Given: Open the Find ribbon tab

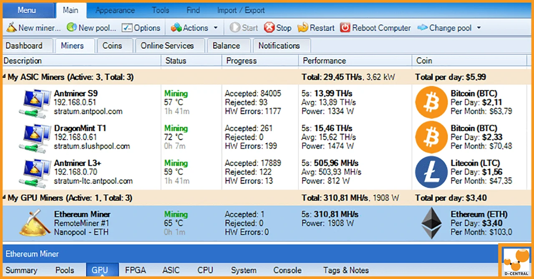Looking at the screenshot, I should click(x=193, y=10).
